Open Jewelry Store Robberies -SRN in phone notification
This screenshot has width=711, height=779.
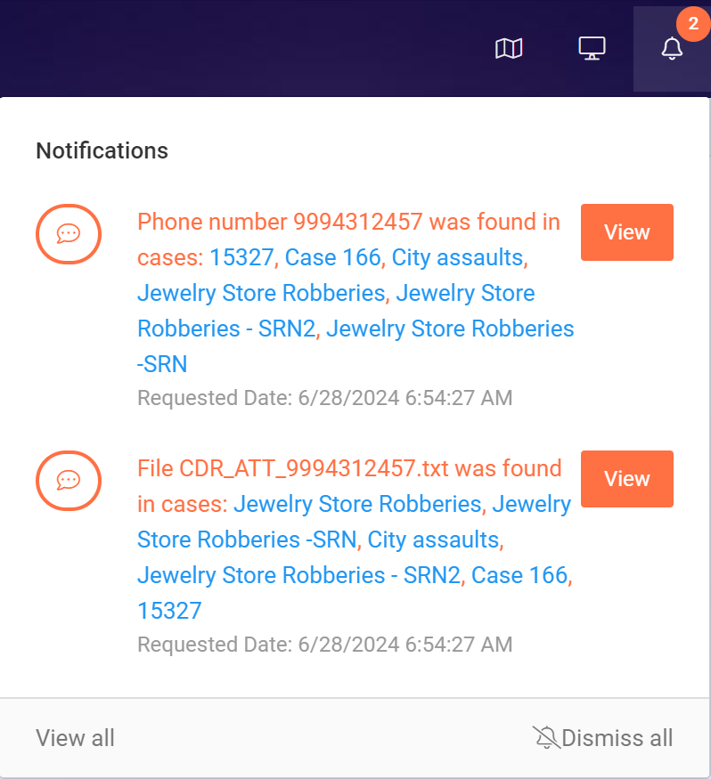click(x=450, y=329)
